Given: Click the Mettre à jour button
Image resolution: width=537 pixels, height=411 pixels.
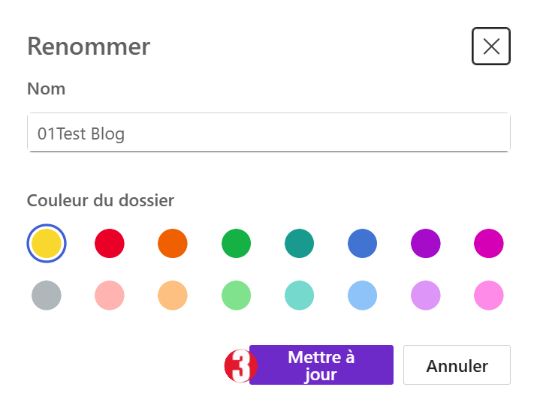Looking at the screenshot, I should (321, 364).
